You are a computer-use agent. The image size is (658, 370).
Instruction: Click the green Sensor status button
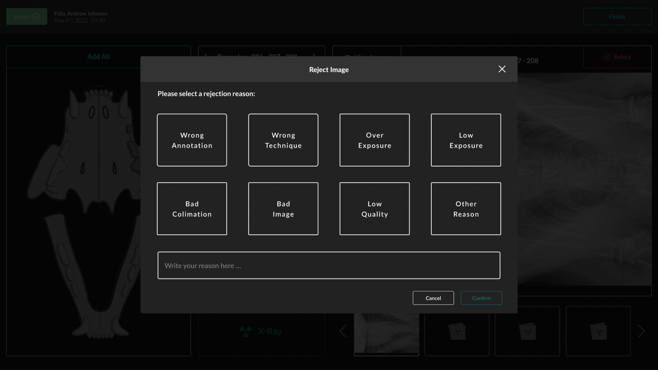tap(27, 17)
